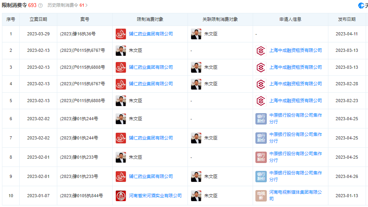Click 上海中成融资租赁 logo in row 4
Screen dimensions: 368x207
261,84
